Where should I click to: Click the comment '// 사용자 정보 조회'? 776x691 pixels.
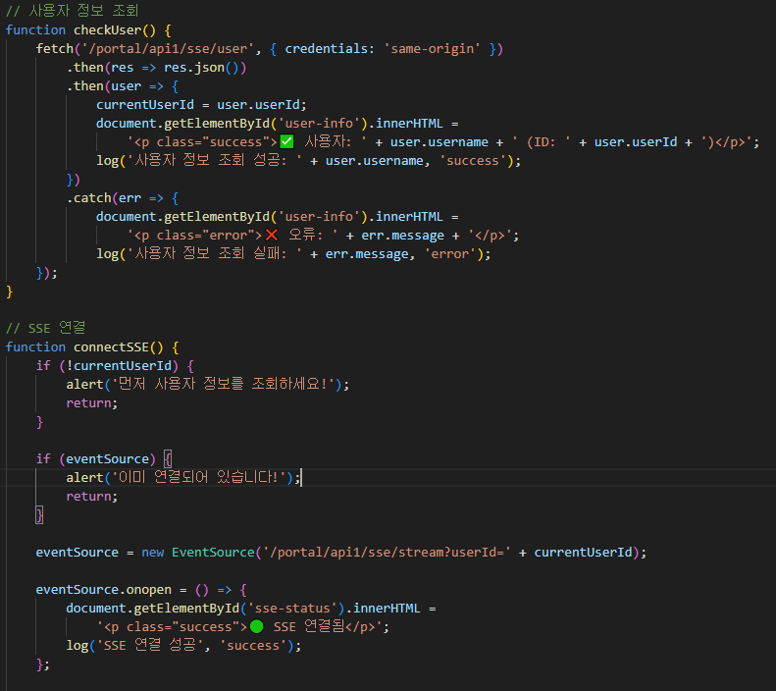point(73,11)
